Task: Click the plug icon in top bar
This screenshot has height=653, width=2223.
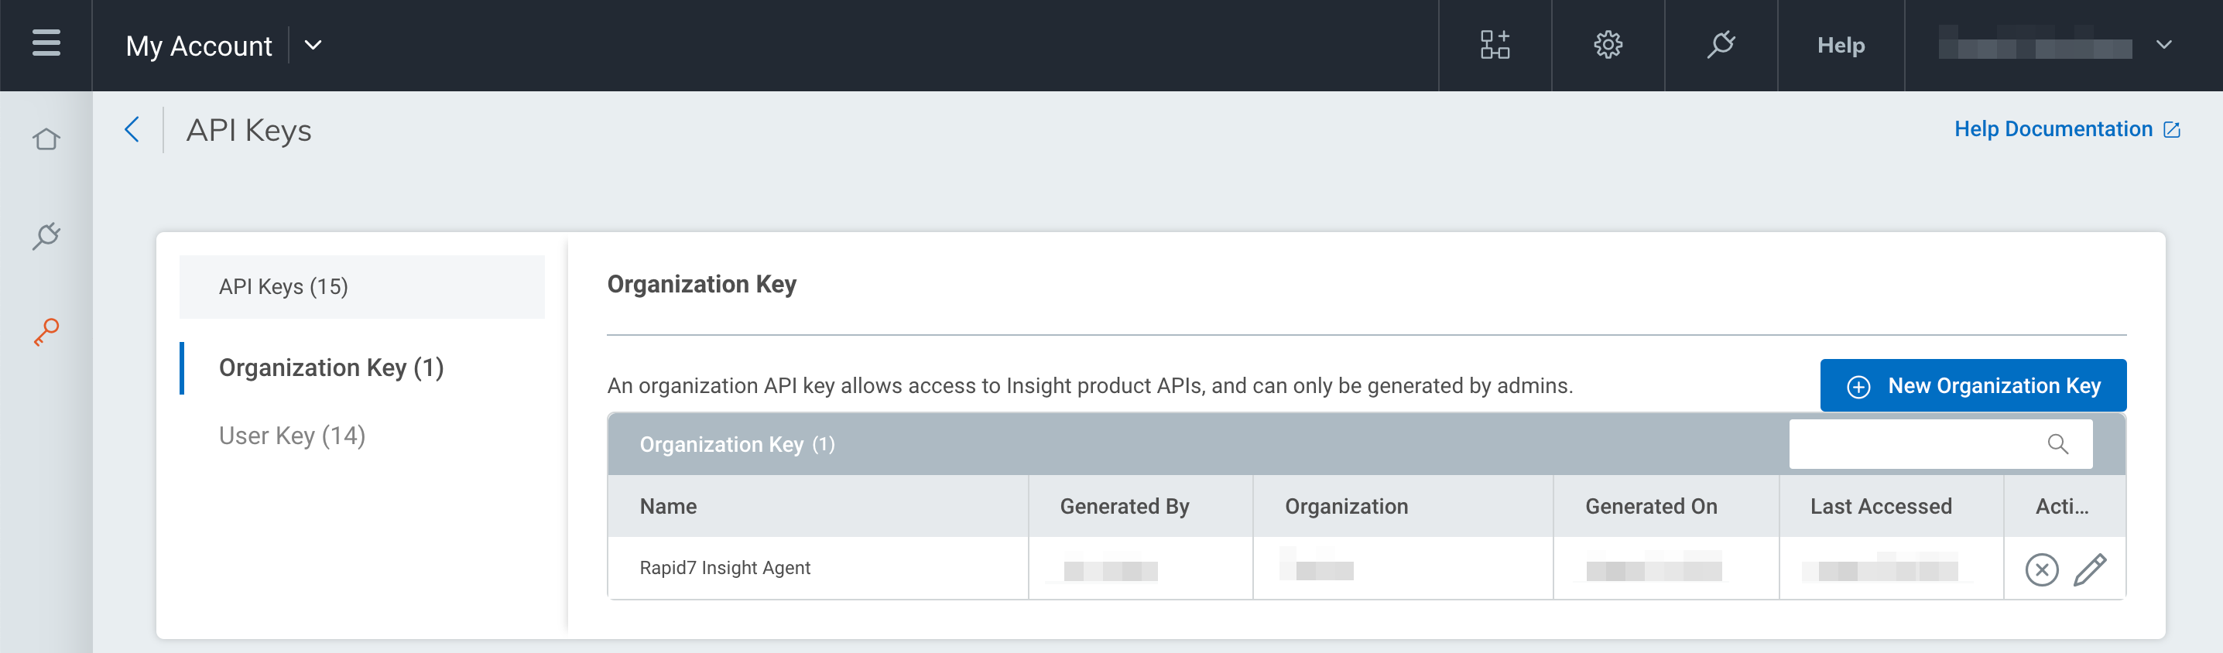Action: point(1720,45)
